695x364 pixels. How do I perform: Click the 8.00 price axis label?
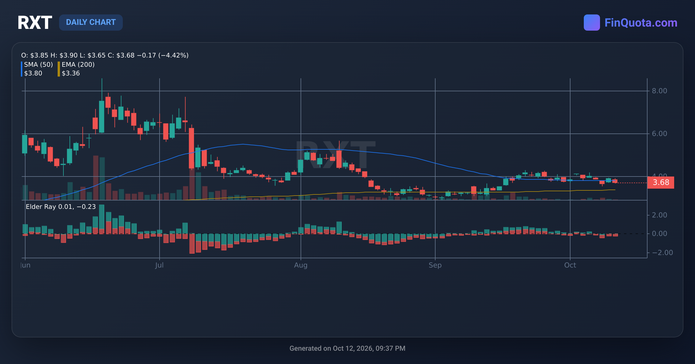[x=659, y=91]
